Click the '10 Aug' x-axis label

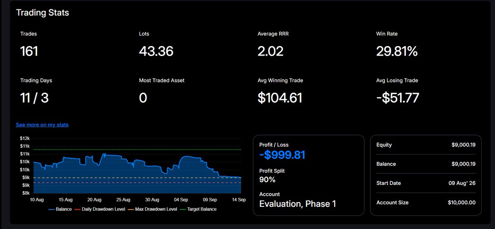pyautogui.click(x=36, y=199)
